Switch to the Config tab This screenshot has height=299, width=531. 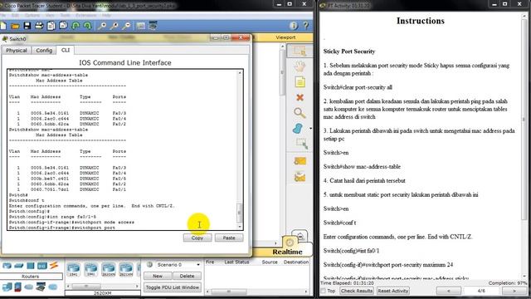pyautogui.click(x=44, y=50)
